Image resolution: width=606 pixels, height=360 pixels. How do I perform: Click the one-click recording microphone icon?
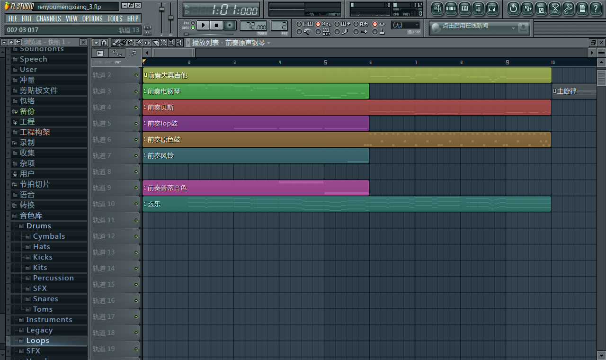[x=568, y=9]
